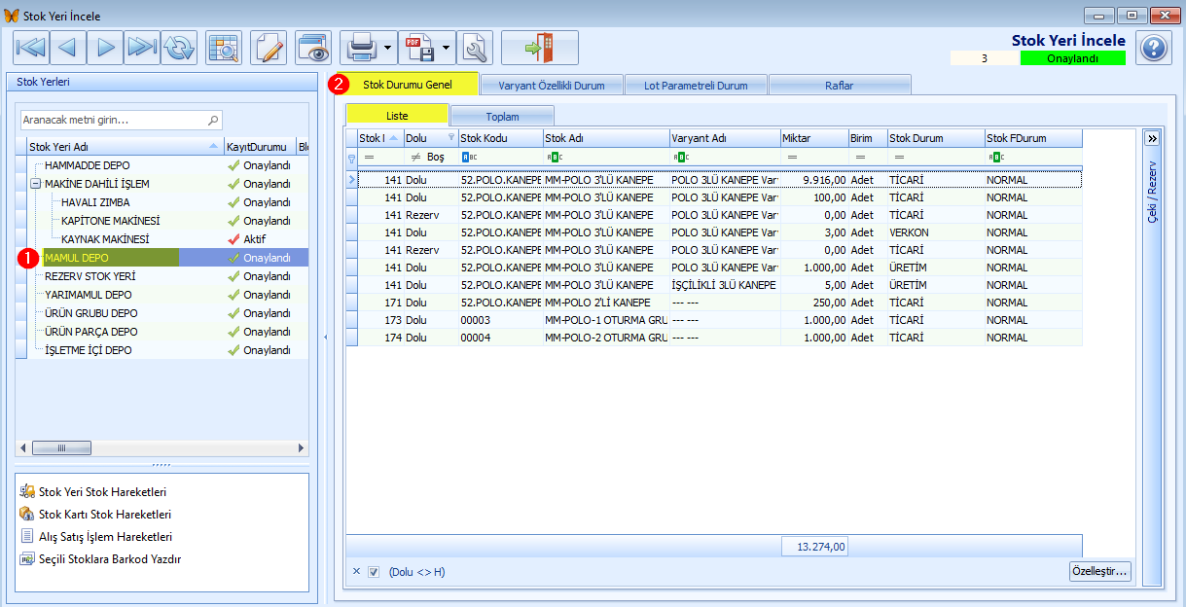Click the KayıtDurumu column header
Screen dimensions: 1186x607
point(259,147)
